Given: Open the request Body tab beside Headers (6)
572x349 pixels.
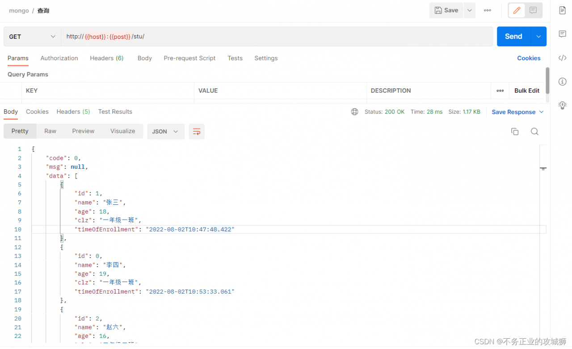Looking at the screenshot, I should [x=145, y=58].
